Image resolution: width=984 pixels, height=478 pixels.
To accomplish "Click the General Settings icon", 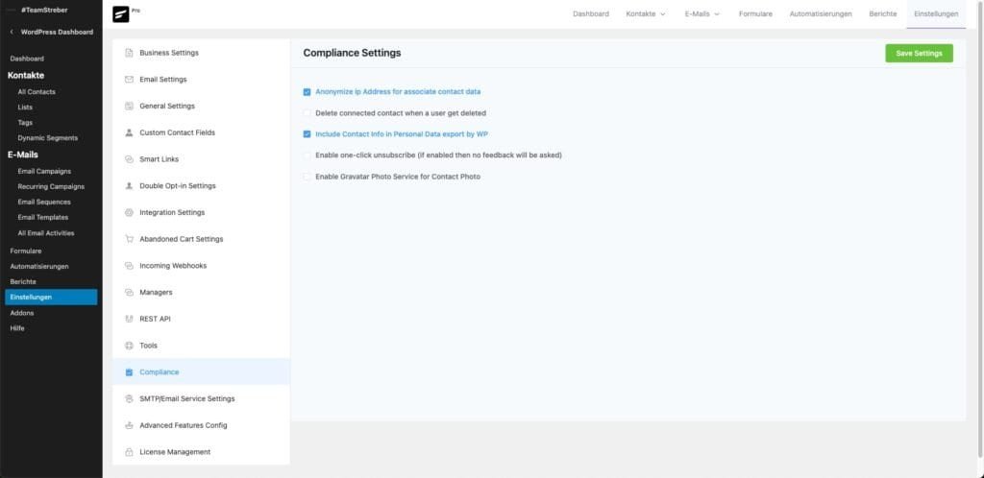I will [x=129, y=106].
